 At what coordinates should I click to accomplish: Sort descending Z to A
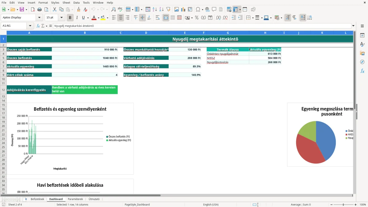tap(162, 10)
